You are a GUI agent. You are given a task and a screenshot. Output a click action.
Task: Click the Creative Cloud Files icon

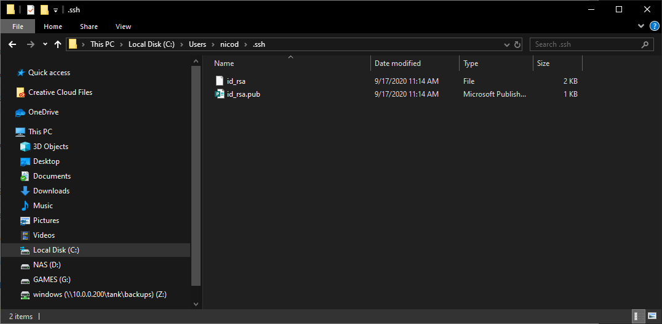[20, 92]
